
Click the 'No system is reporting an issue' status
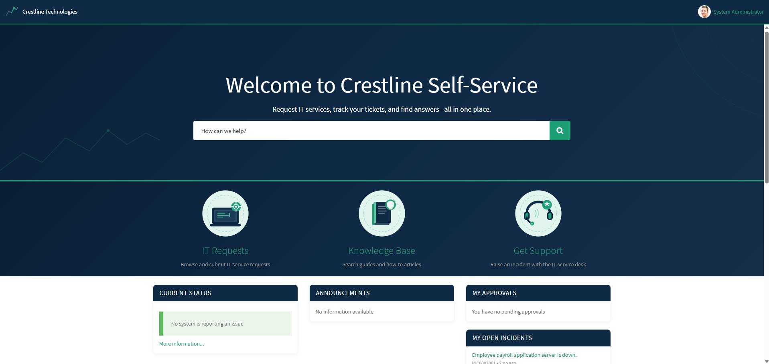(225, 324)
